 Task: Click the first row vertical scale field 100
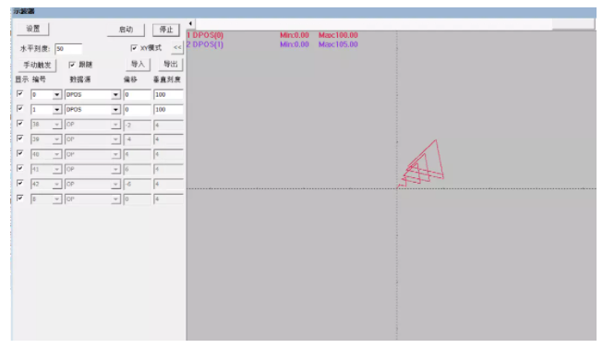(168, 94)
